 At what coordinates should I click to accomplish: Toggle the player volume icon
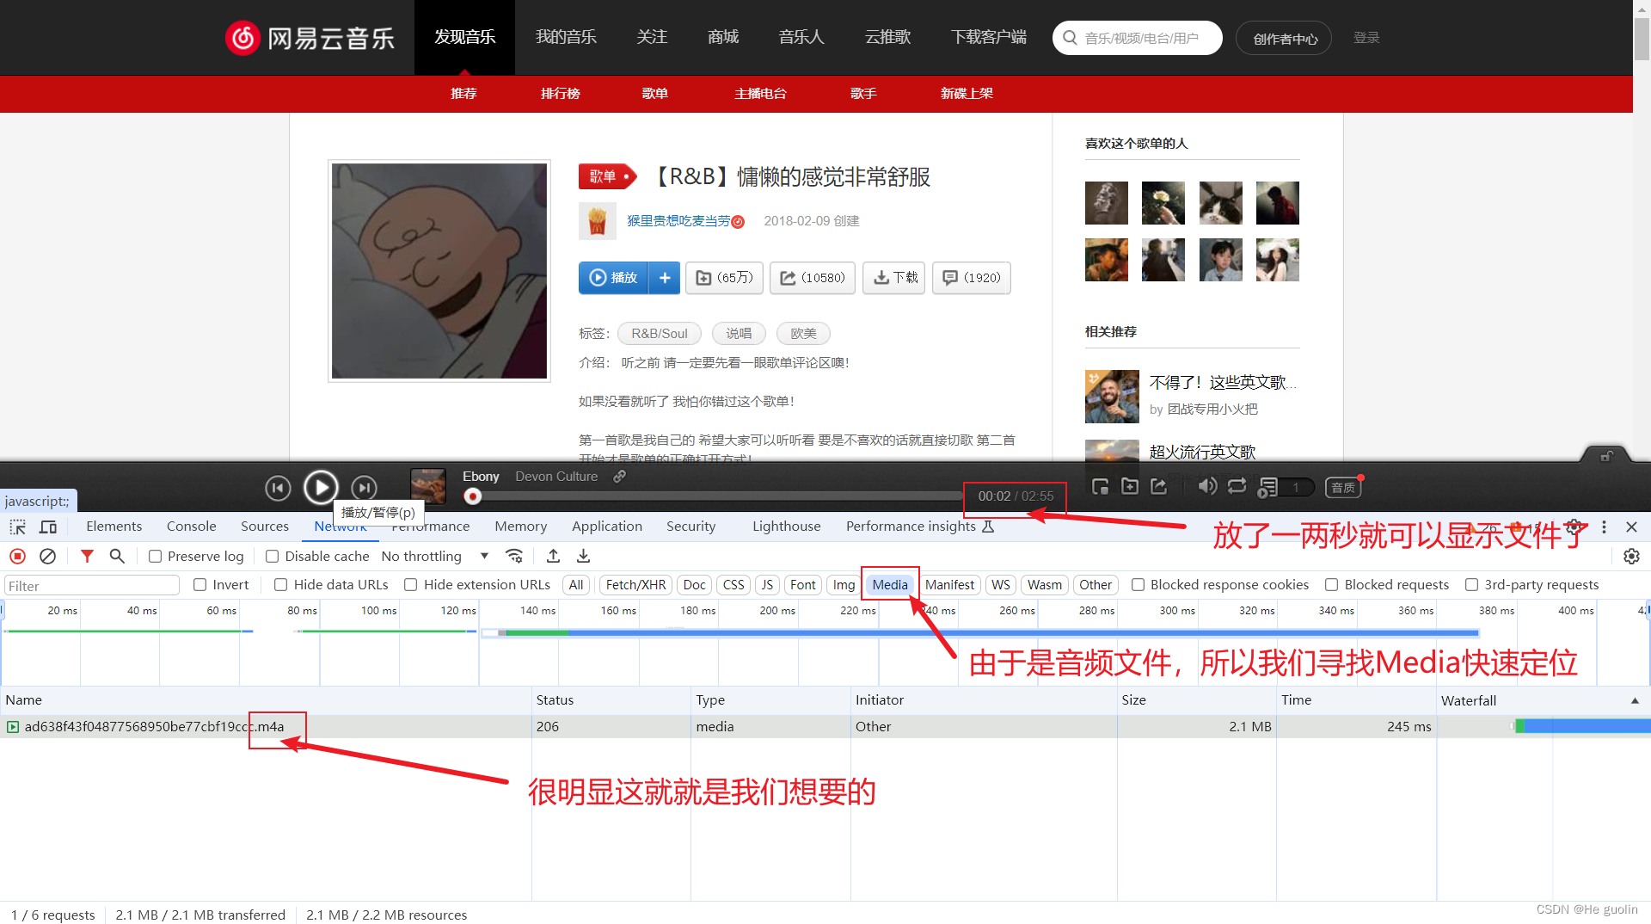tap(1207, 486)
